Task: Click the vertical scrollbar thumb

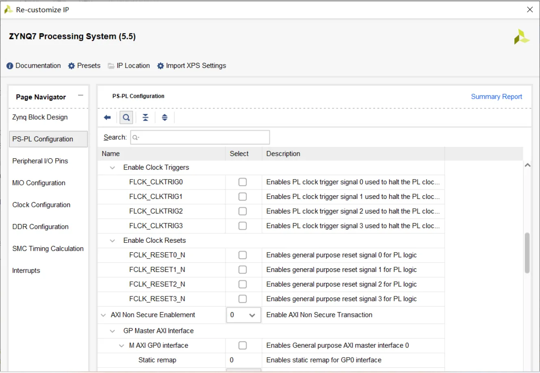Action: click(x=527, y=253)
